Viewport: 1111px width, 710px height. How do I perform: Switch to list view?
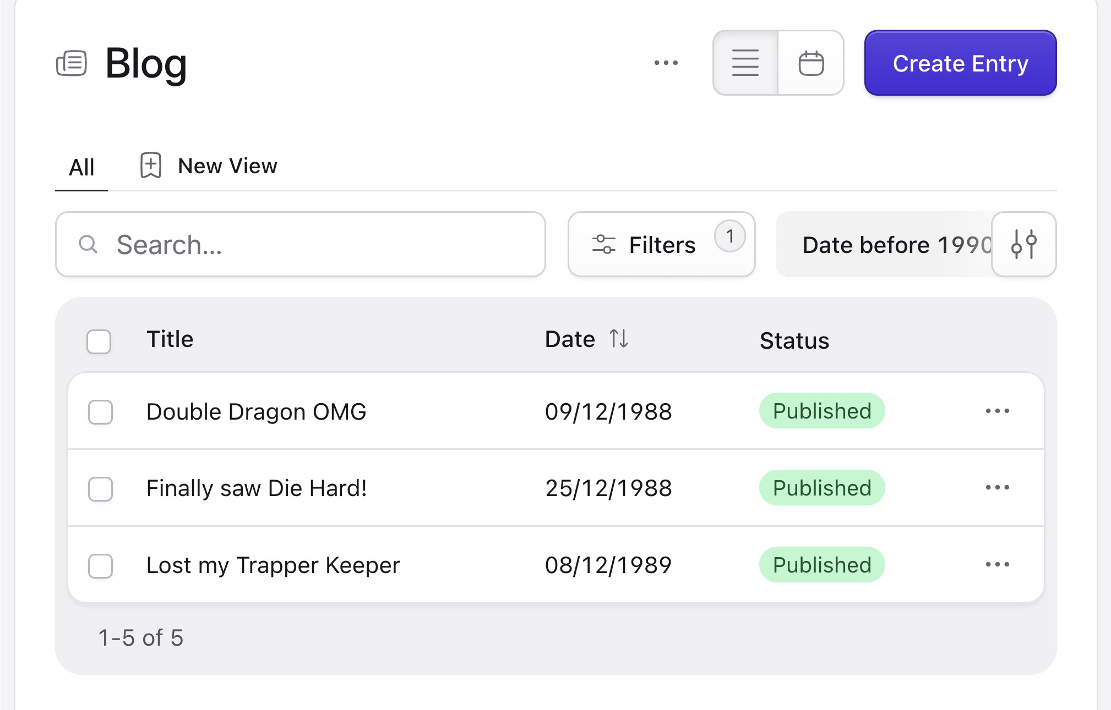tap(745, 63)
